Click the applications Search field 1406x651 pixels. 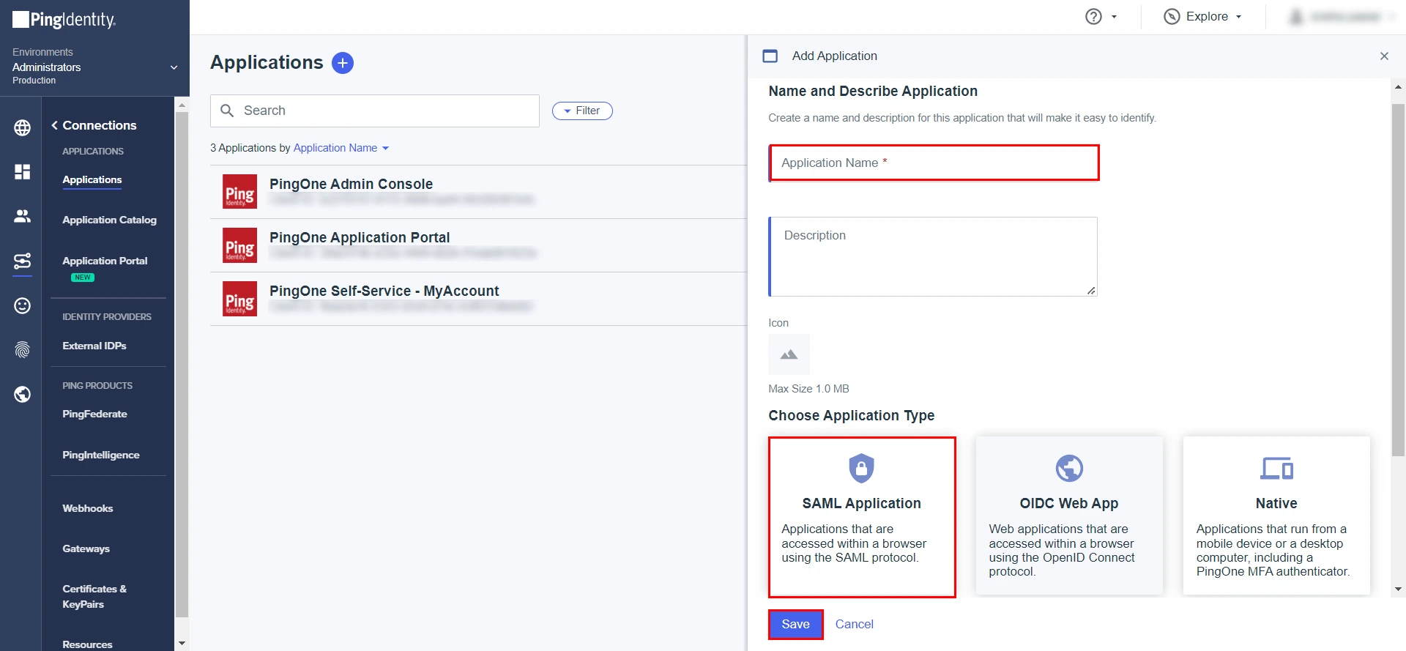pos(375,111)
